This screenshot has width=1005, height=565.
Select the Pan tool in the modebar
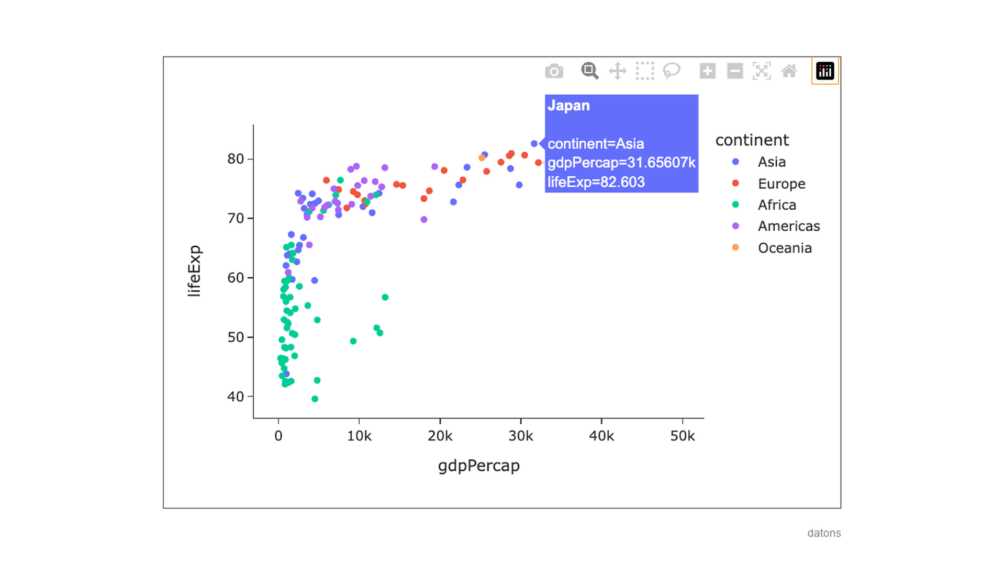click(x=618, y=71)
